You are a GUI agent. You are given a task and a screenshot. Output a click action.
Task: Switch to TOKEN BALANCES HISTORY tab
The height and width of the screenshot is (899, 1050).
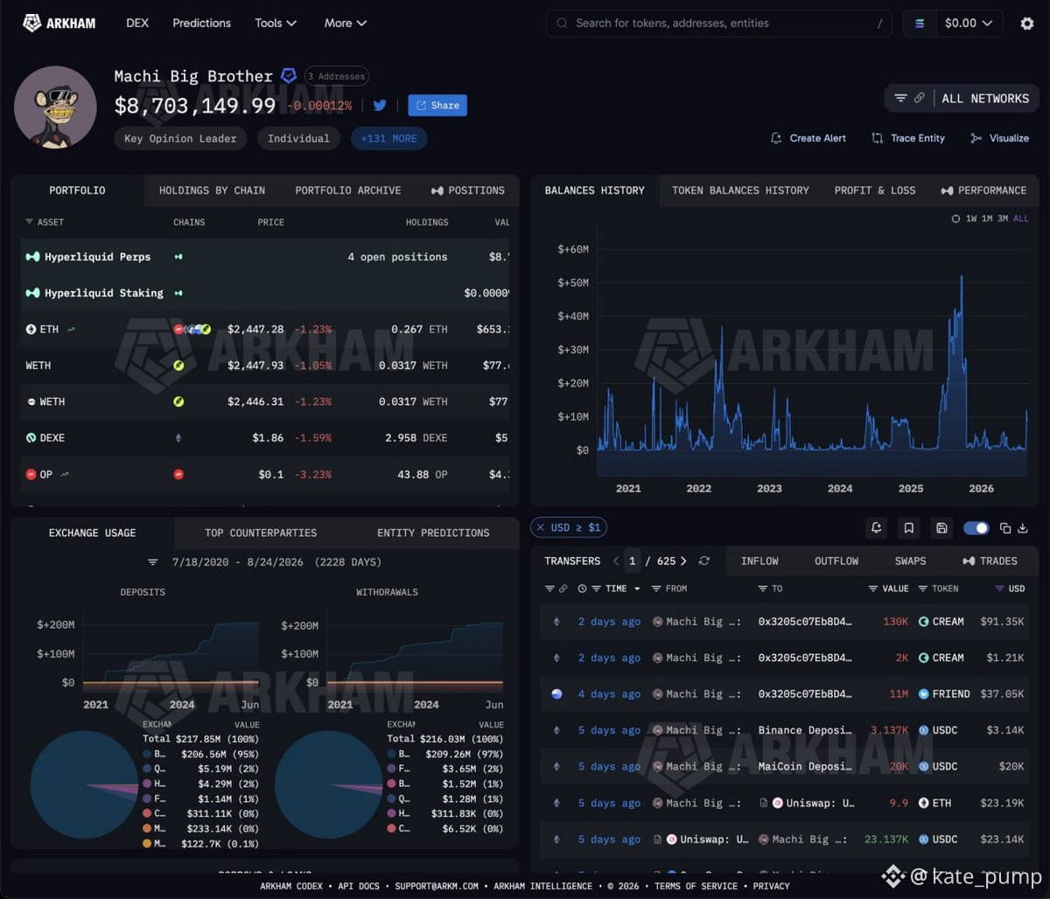(x=740, y=190)
